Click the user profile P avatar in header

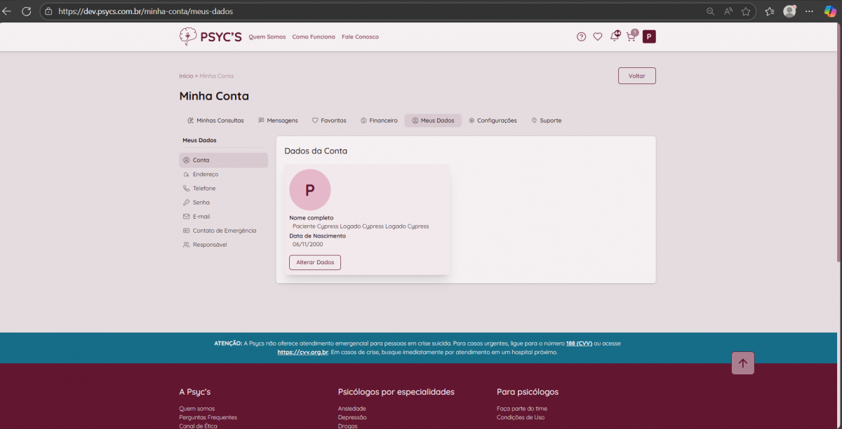[649, 36]
